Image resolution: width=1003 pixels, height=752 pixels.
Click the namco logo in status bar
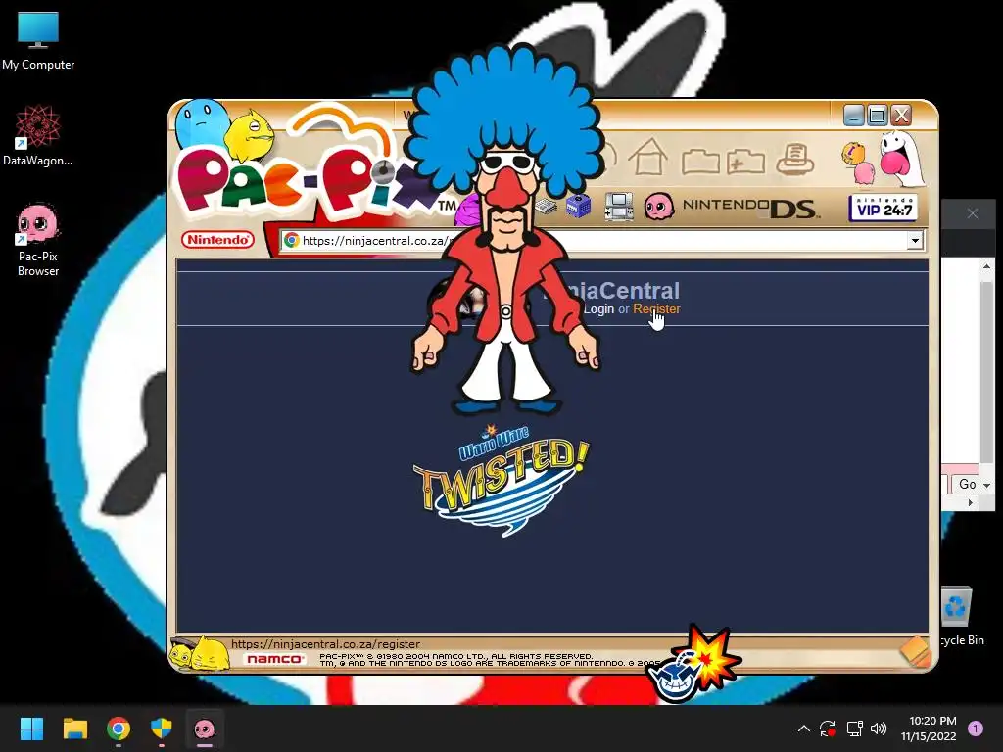click(275, 659)
